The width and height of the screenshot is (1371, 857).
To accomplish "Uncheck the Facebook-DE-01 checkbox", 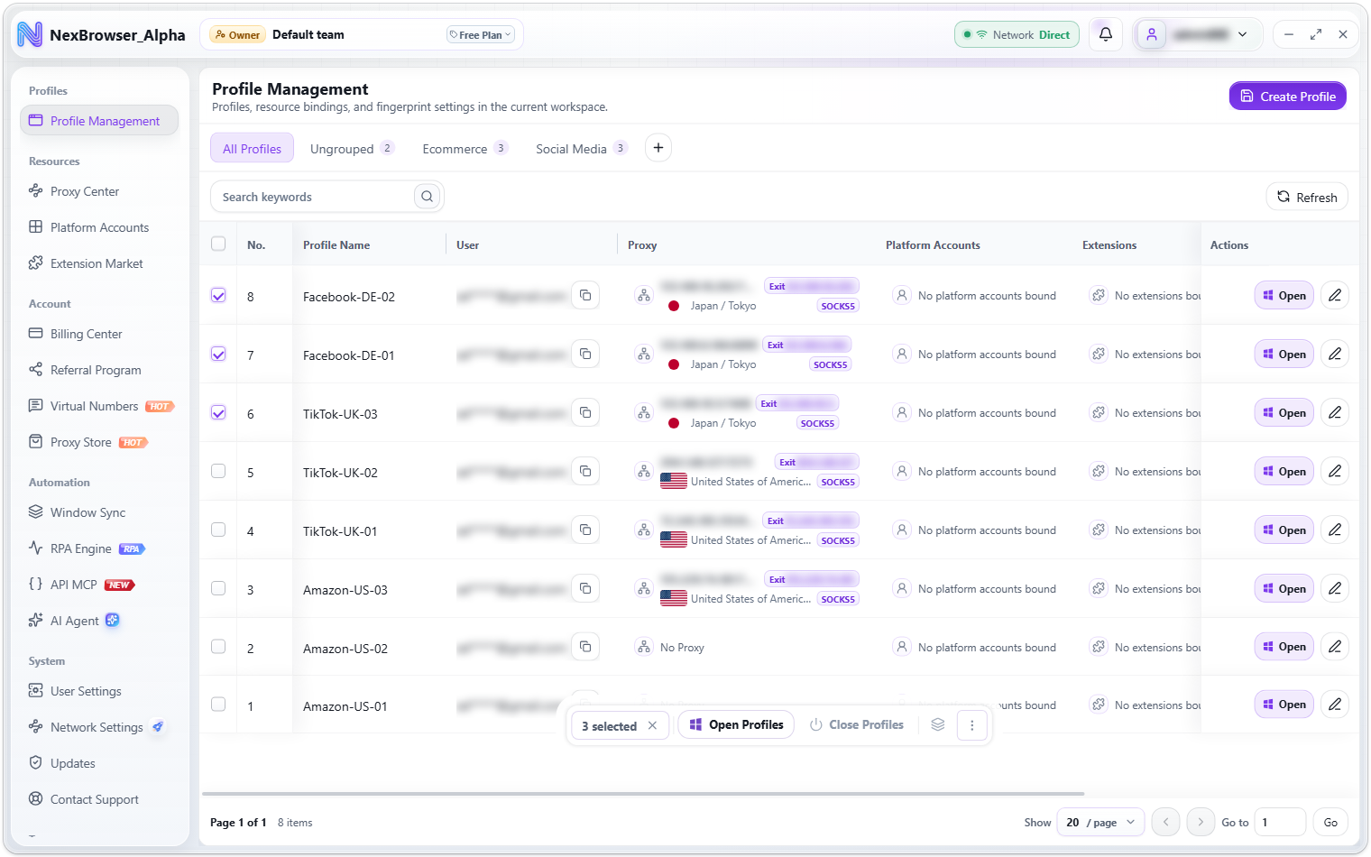I will coord(218,354).
